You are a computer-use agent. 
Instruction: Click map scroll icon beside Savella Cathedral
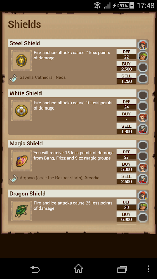tap(14, 78)
